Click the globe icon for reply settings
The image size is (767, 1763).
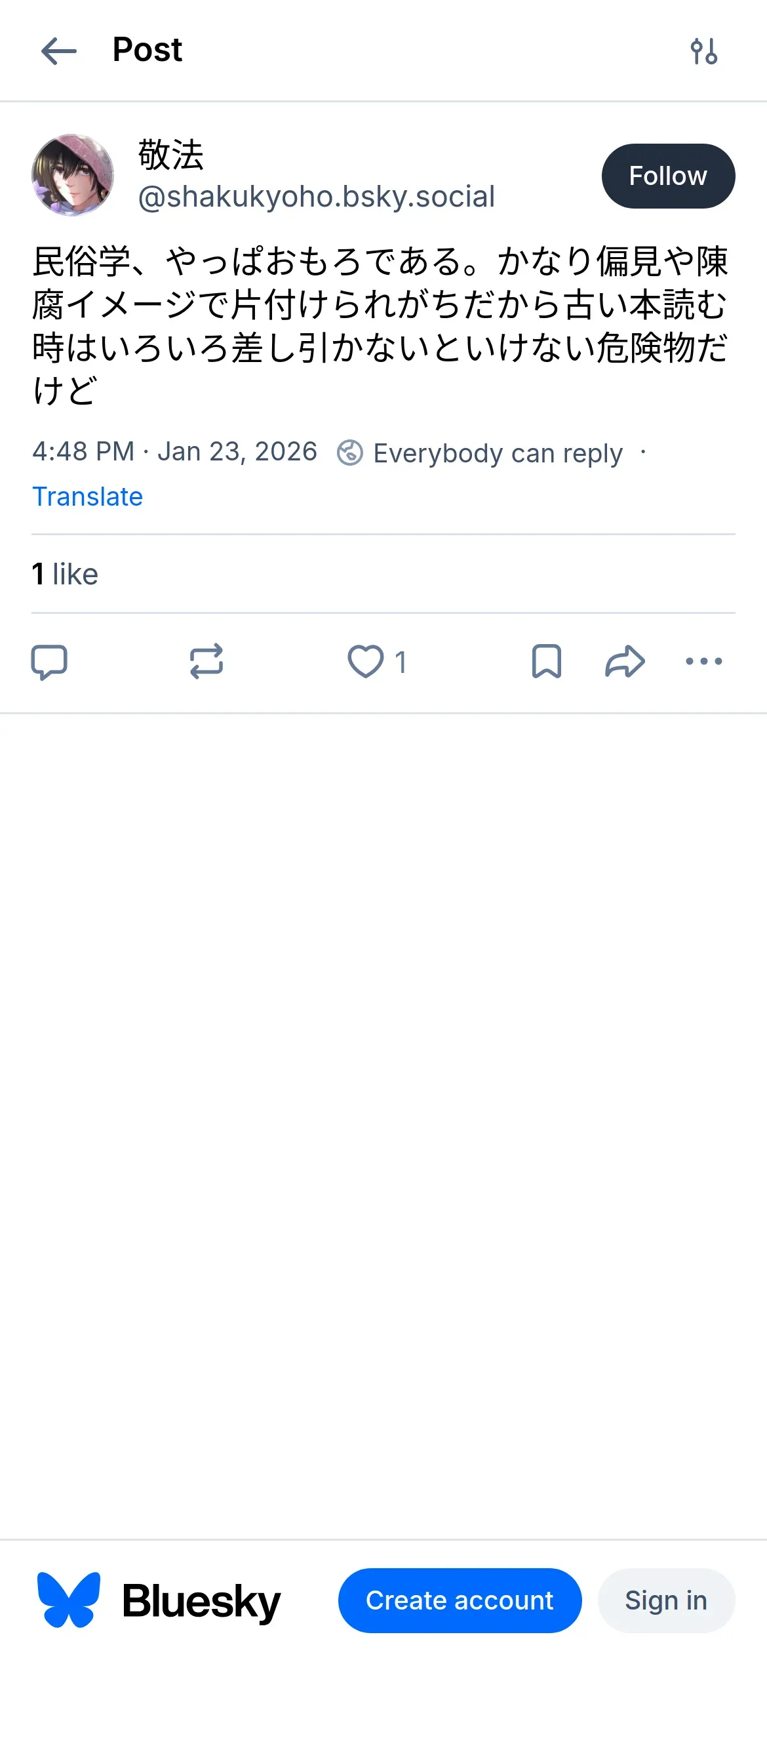[349, 453]
